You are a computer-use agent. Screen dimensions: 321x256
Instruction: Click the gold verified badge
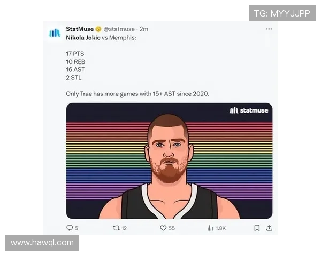click(x=98, y=29)
